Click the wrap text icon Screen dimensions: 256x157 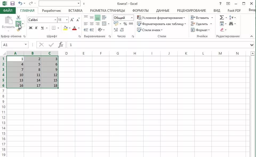(104, 17)
